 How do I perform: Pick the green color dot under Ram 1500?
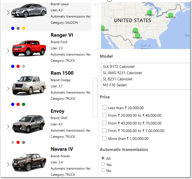24,104
